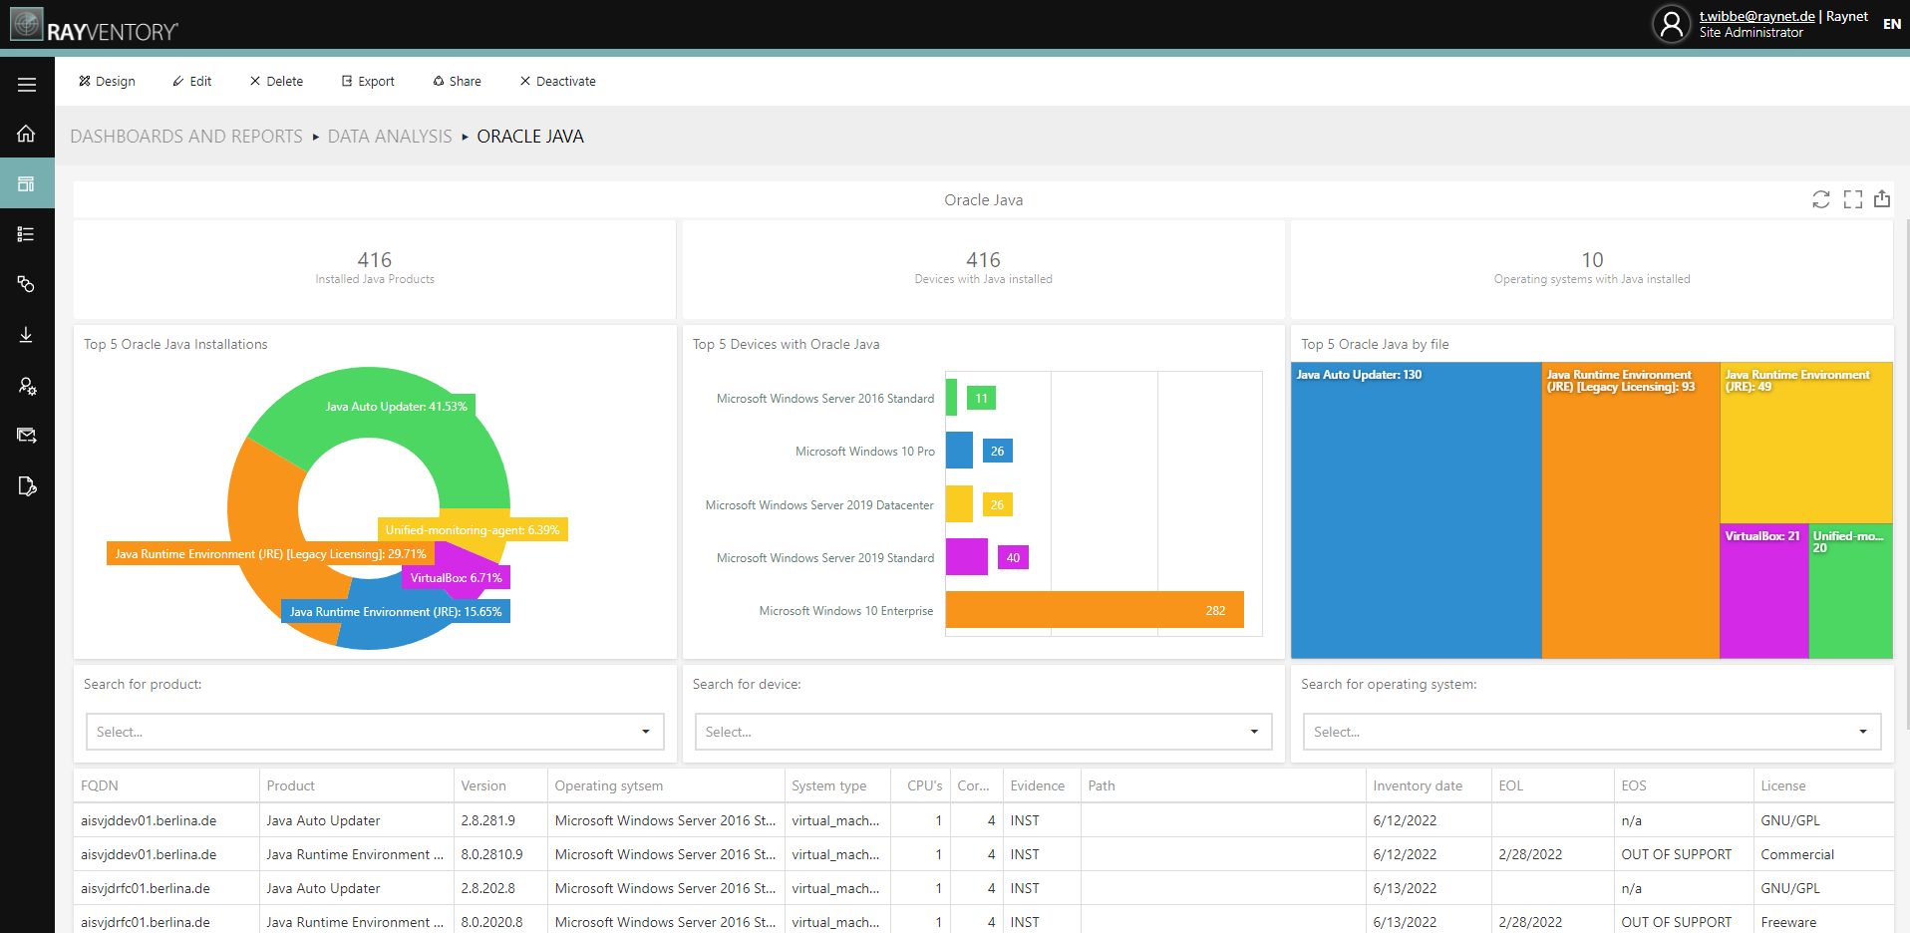Refresh the Oracle Java dashboard
Screen dimensions: 1910x933
[1821, 199]
